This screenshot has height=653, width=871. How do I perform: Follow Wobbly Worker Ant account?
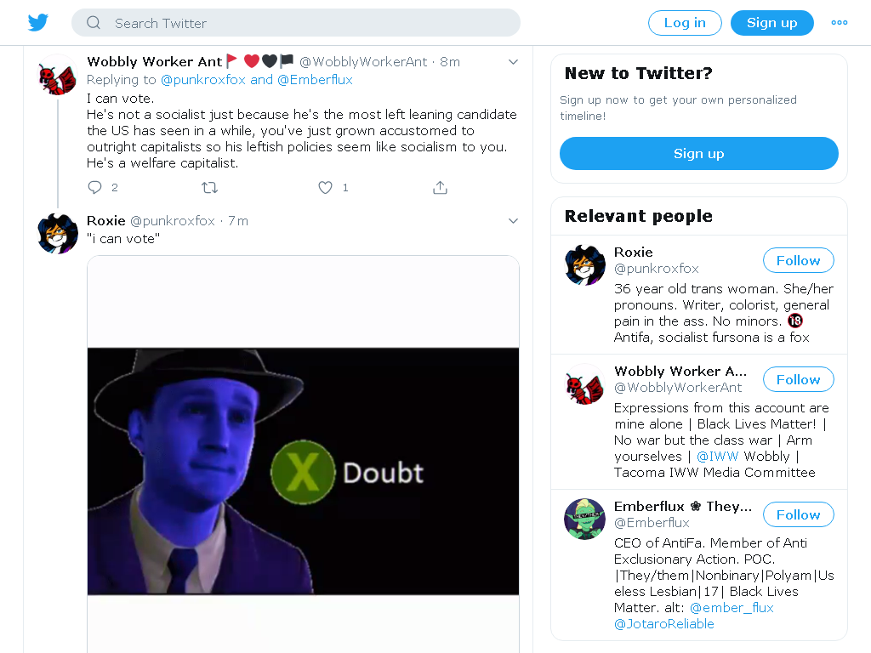(x=798, y=379)
